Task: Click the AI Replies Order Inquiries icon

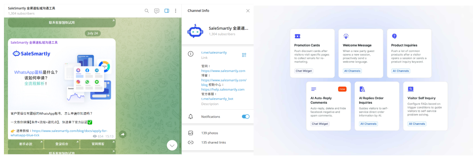Action: pos(362,89)
